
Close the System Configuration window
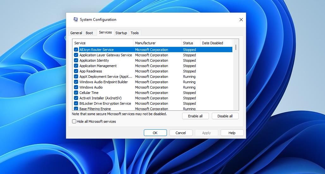(241, 20)
